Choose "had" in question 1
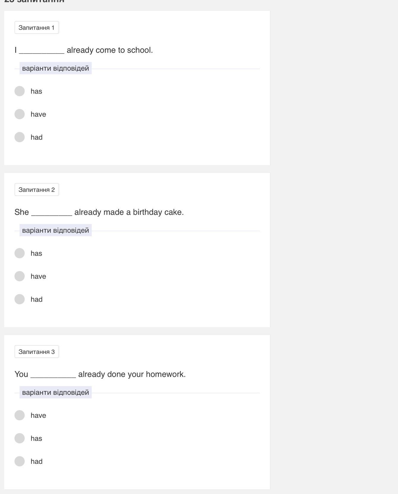The width and height of the screenshot is (398, 494). [x=20, y=137]
